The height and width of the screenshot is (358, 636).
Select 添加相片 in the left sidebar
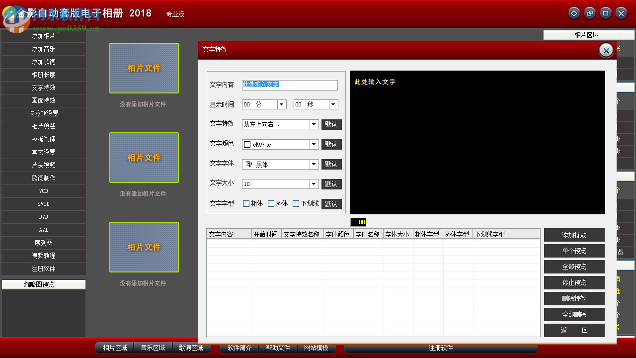tap(43, 36)
